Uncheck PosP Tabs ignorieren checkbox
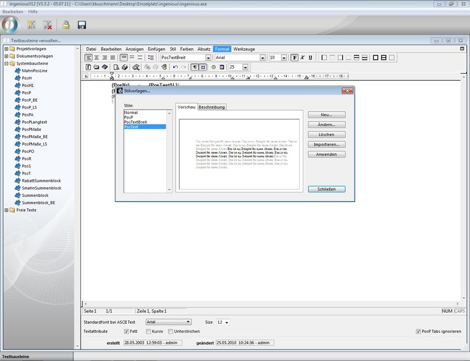470x361 pixels. point(418,331)
